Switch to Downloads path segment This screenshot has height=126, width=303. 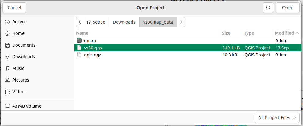coord(124,22)
